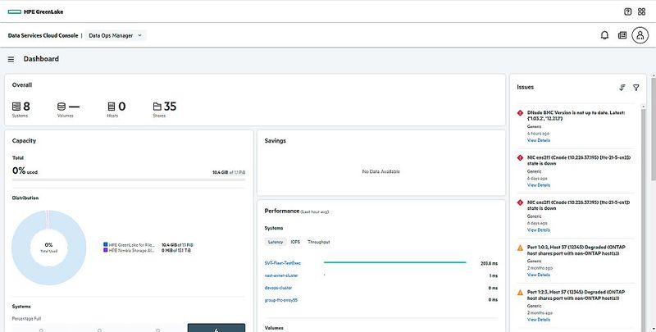Viewport: 656px width, 332px height.
Task: Select the Throughput tab
Action: [319, 242]
